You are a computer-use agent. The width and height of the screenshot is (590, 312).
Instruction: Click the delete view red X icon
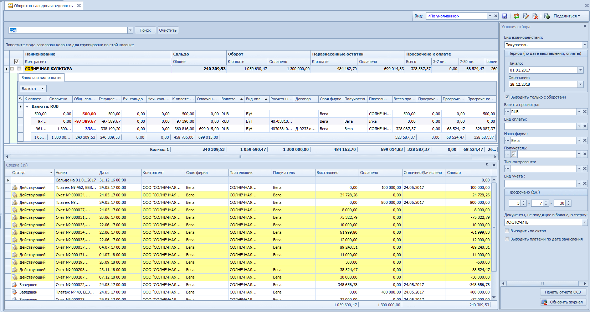click(x=535, y=16)
